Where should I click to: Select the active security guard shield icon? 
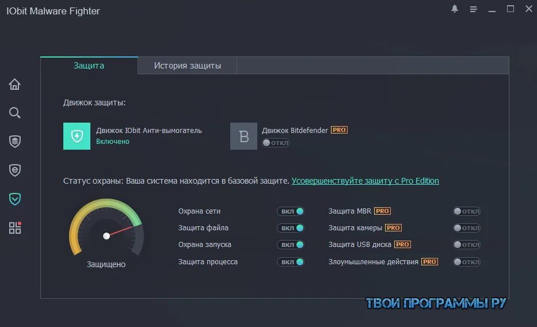pos(15,199)
